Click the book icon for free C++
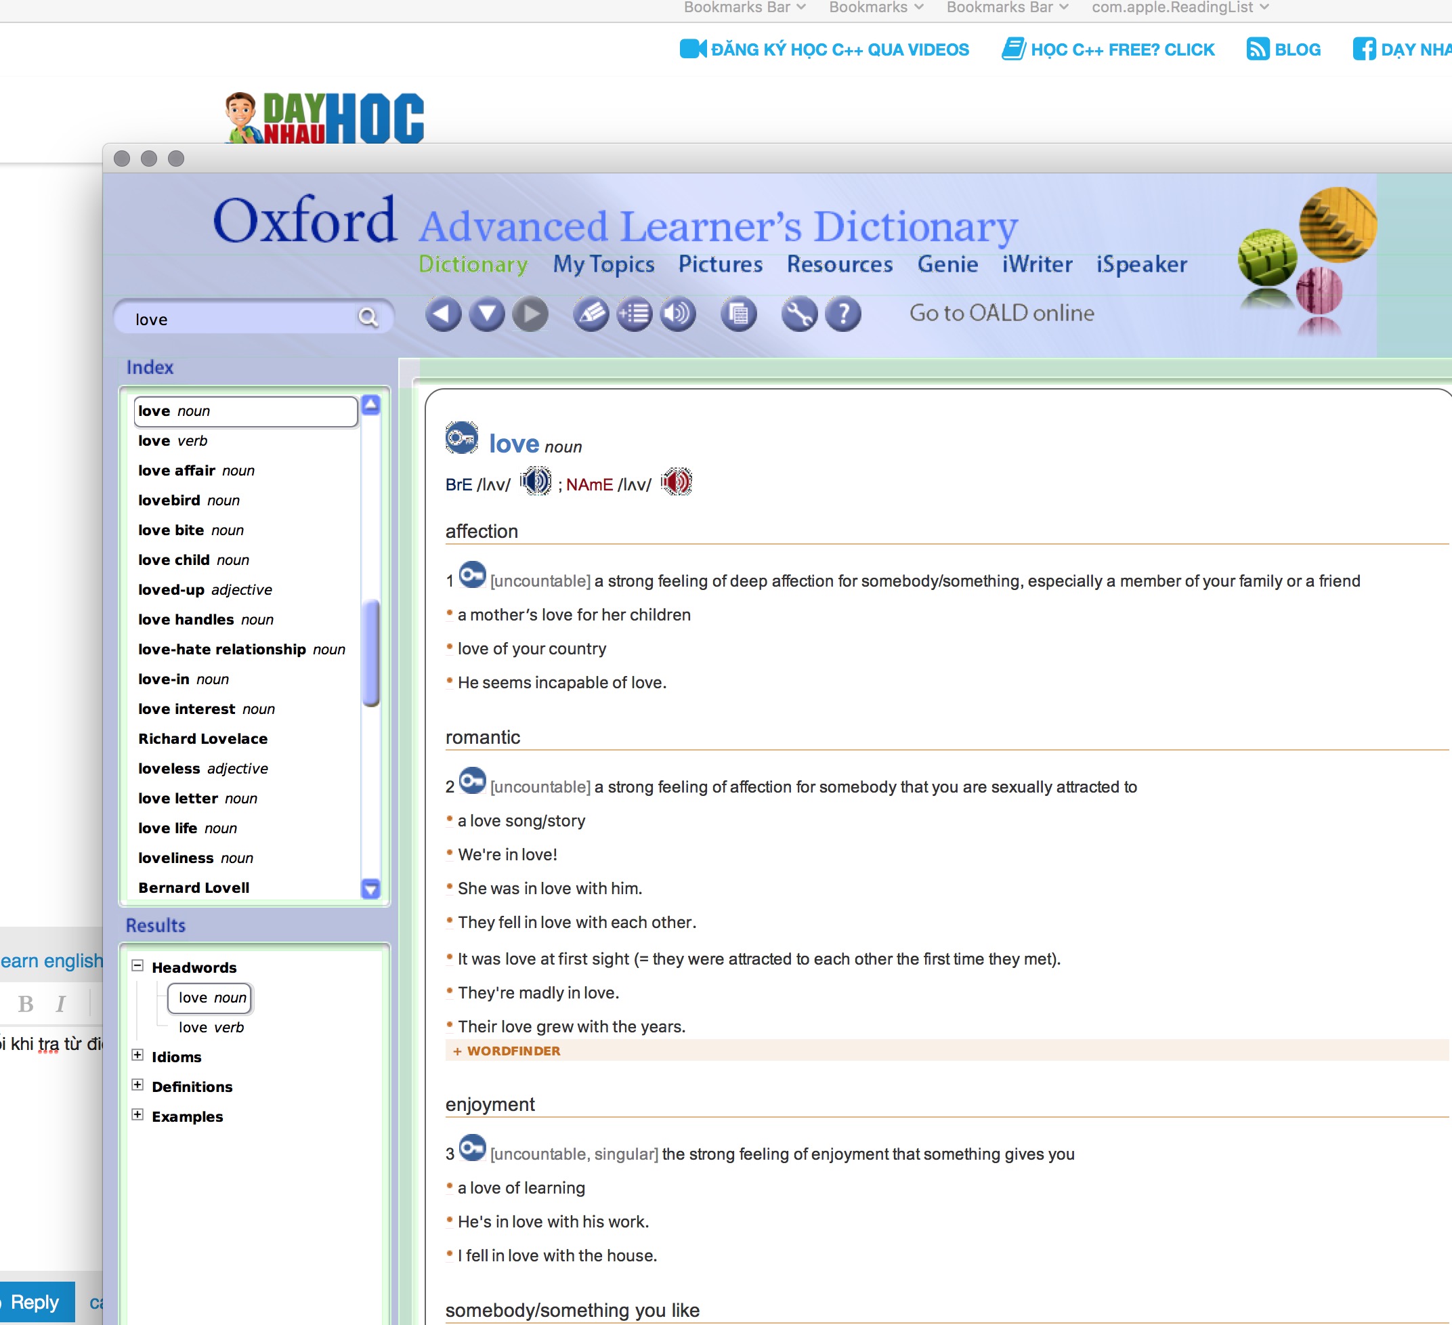 1013,49
